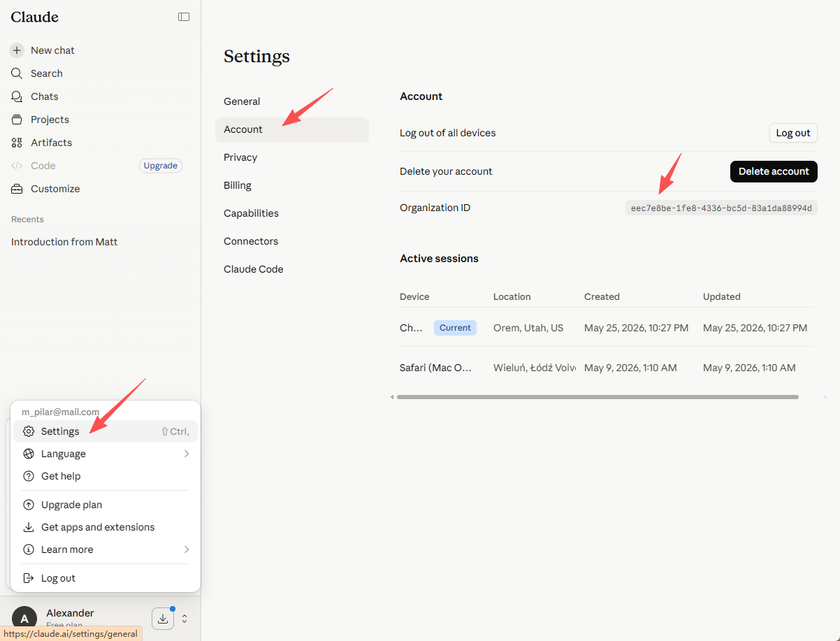Image resolution: width=840 pixels, height=641 pixels.
Task: Expand the Learn more submenu chevron
Action: 187,549
